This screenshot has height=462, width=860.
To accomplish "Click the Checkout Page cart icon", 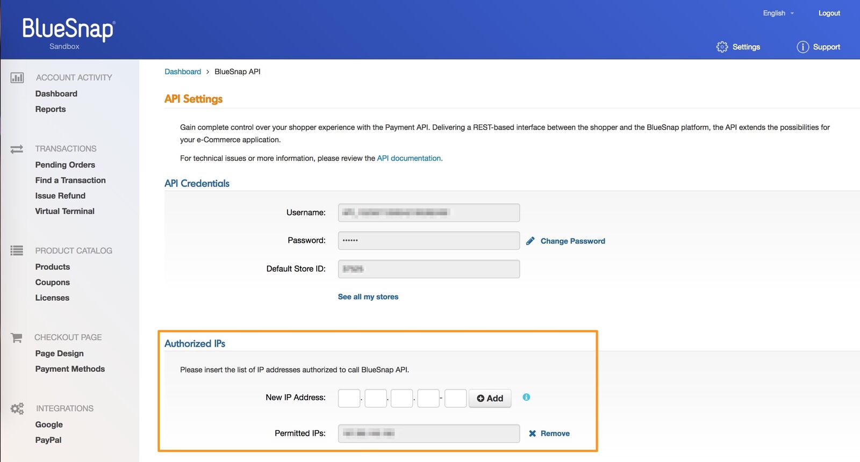I will tap(17, 337).
